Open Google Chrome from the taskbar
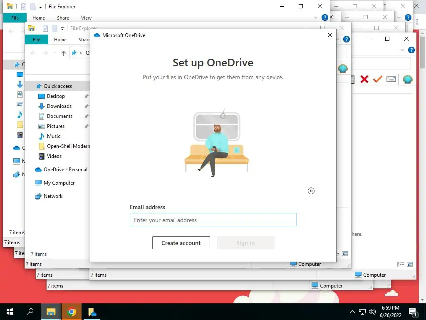Image resolution: width=426 pixels, height=320 pixels. pos(71,312)
